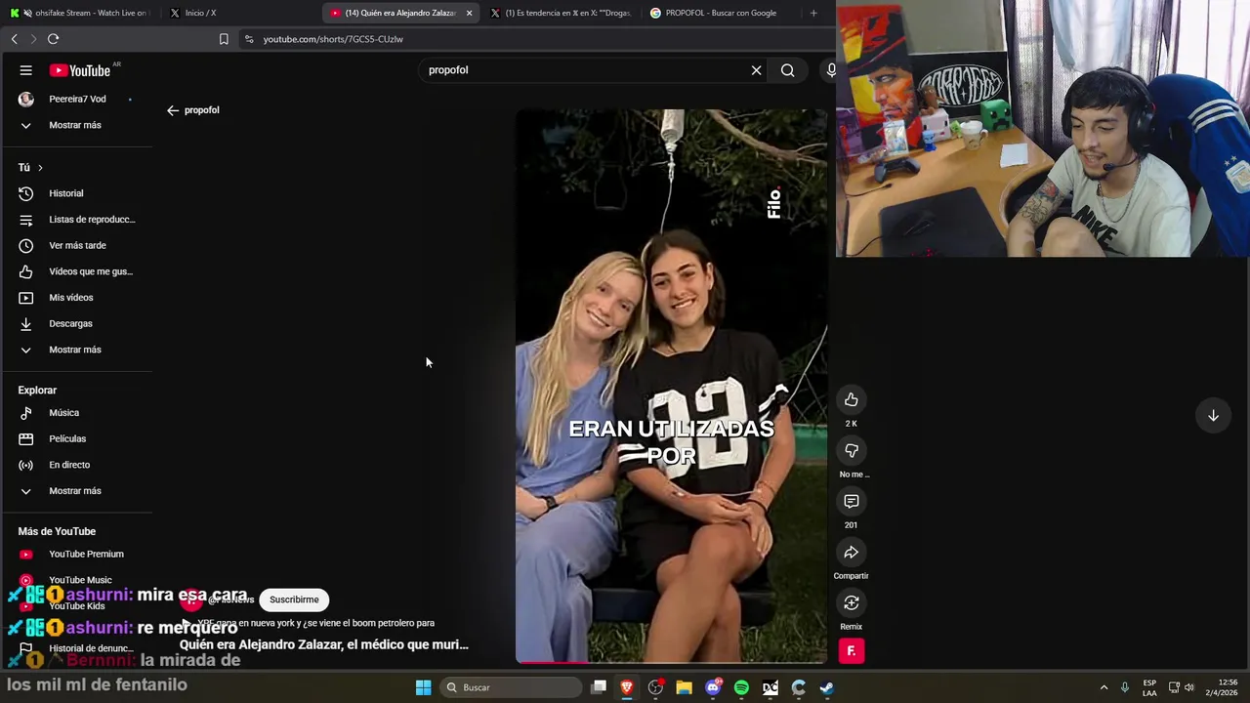Go back using the arrow beside propofol
The width and height of the screenshot is (1250, 703).
point(173,110)
